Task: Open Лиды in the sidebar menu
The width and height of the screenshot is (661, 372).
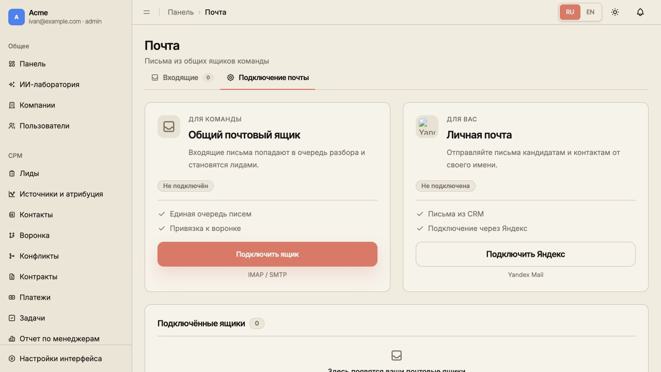Action: [66, 174]
